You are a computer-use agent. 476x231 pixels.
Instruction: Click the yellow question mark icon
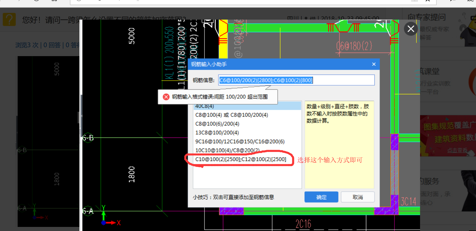click(9, 20)
